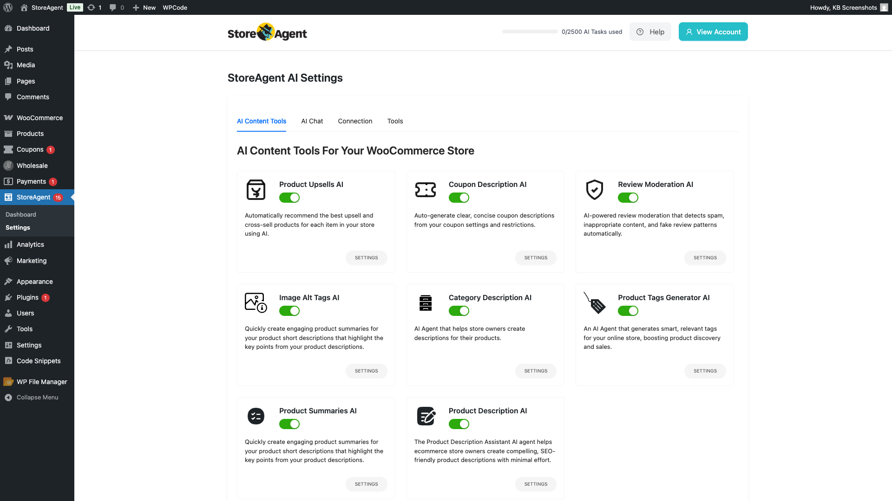
Task: Click the Review Moderation AI shield icon
Action: point(594,190)
